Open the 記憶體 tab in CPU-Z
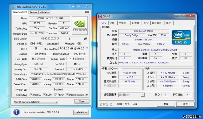This screenshot has width=203, height=119. tap(135, 23)
